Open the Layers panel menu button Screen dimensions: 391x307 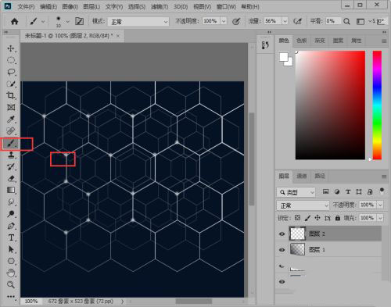pos(384,177)
